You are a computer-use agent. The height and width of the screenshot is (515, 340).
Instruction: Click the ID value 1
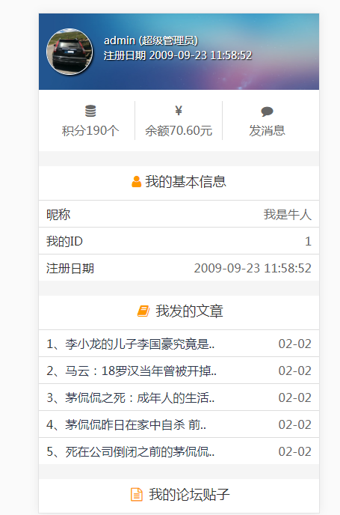pyautogui.click(x=308, y=241)
